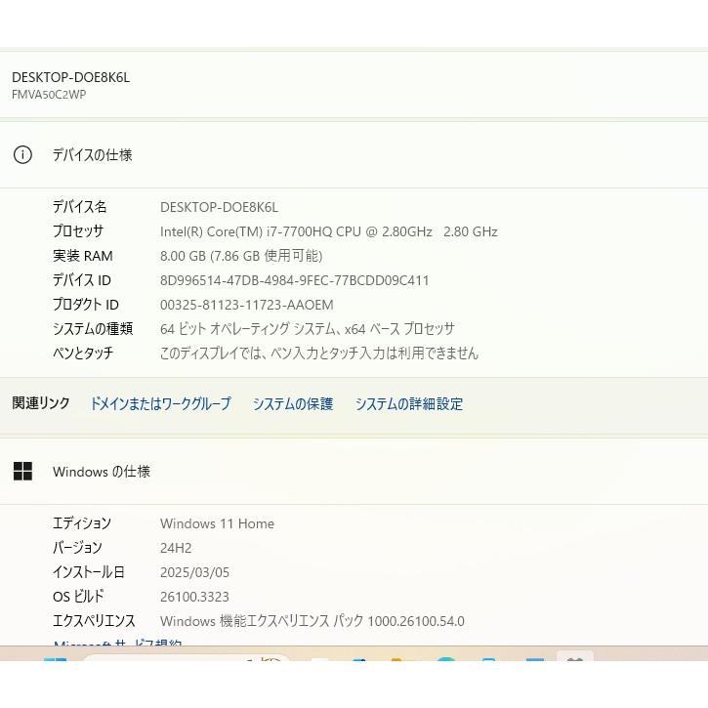This screenshot has width=708, height=708.
Task: Click the ペンとタッチ label
Action: (x=83, y=354)
